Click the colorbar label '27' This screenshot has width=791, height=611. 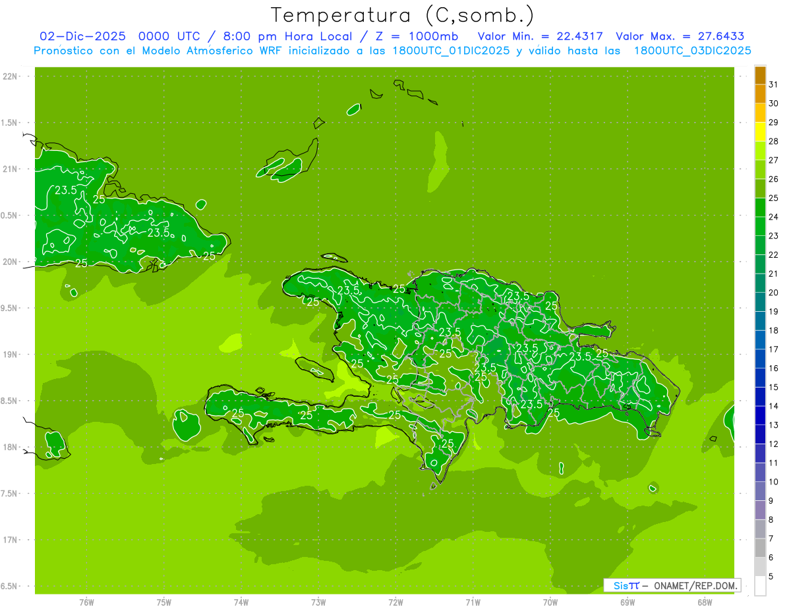(x=773, y=160)
